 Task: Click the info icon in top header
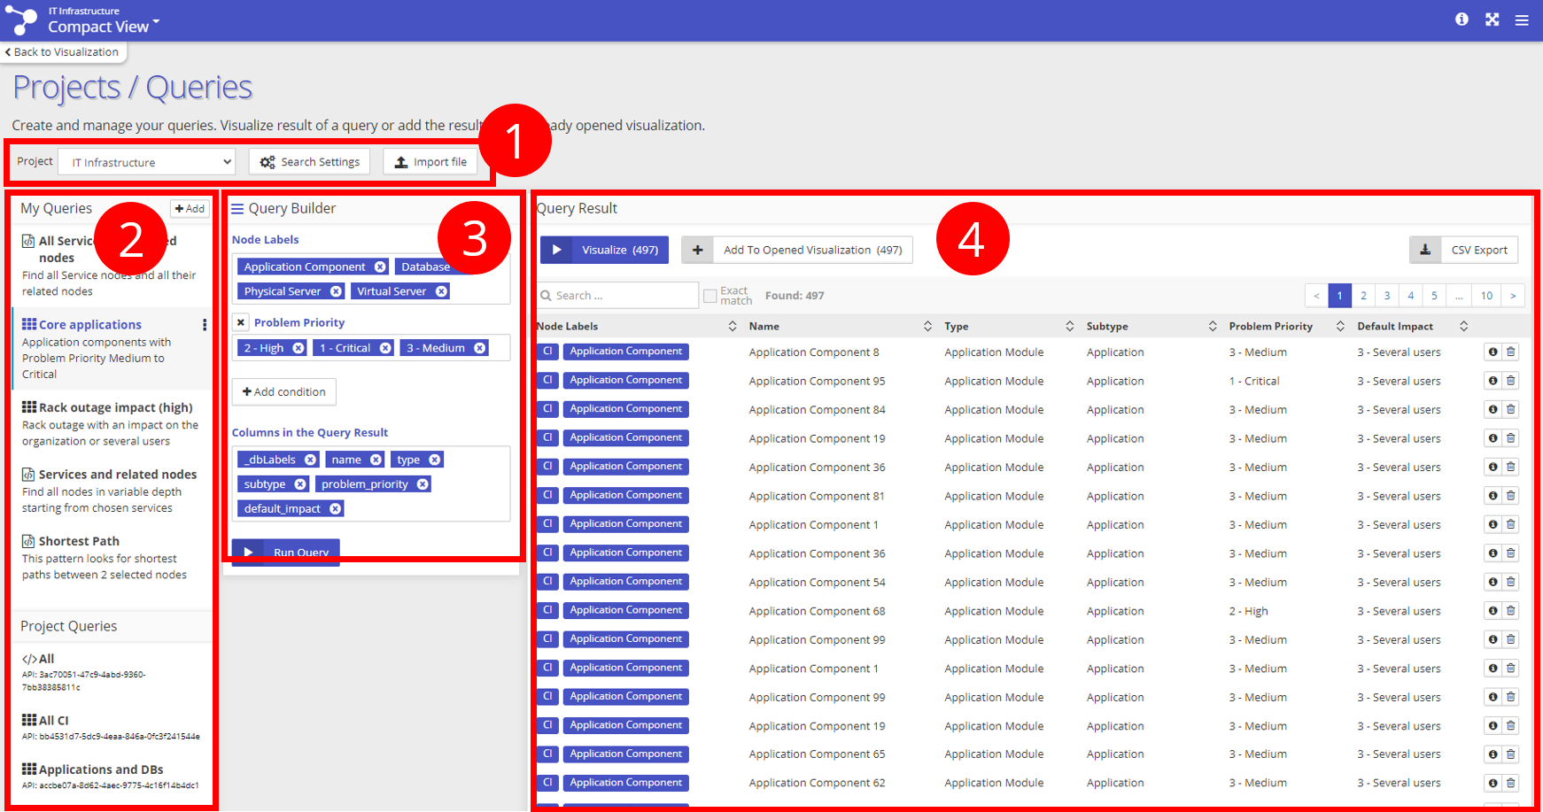[x=1462, y=19]
